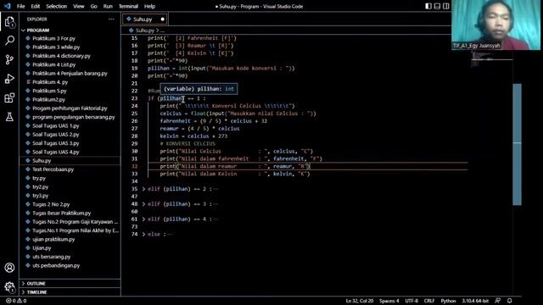The width and height of the screenshot is (543, 305).
Task: Open the Run and Debug view icon
Action: (x=9, y=79)
